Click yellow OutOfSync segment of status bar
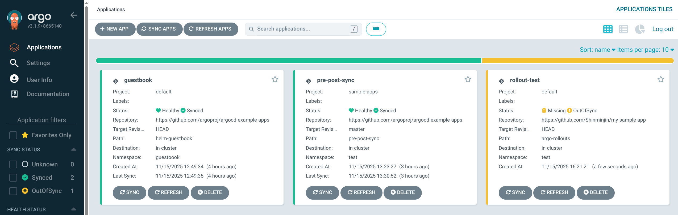Image resolution: width=678 pixels, height=215 pixels. [578, 61]
